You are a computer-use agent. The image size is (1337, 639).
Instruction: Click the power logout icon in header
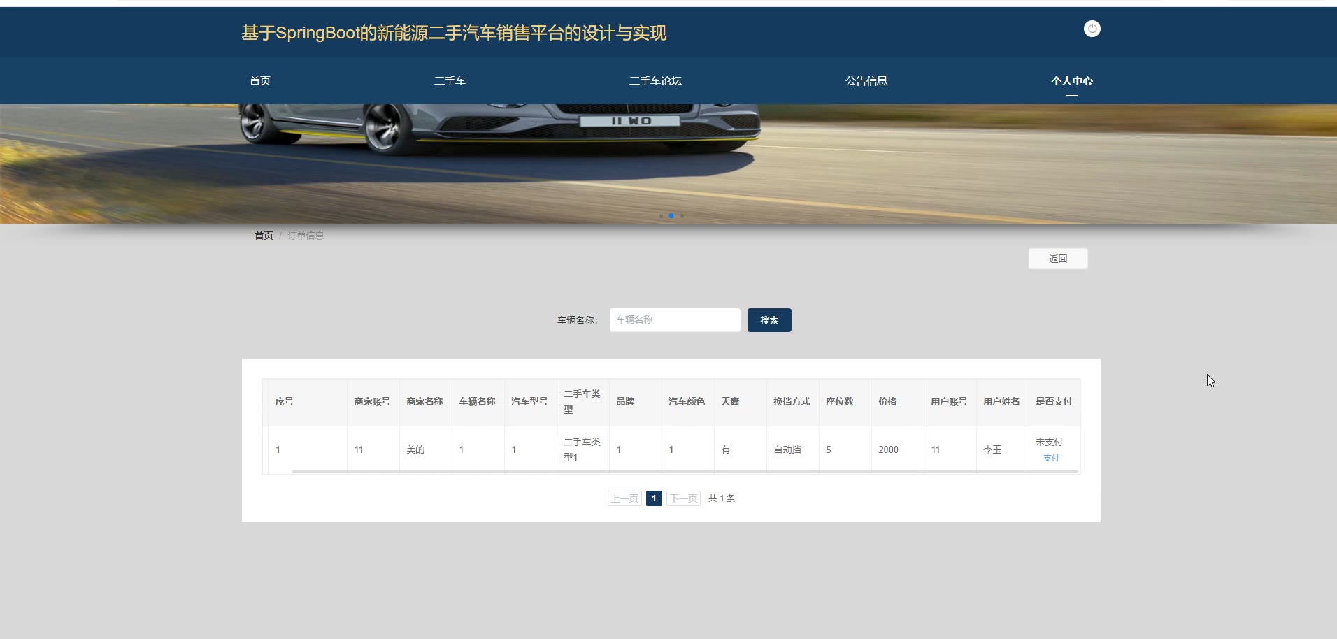[x=1092, y=29]
